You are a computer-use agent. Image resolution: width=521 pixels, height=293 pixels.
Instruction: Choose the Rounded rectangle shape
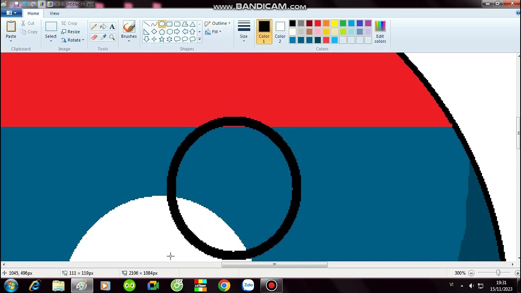pyautogui.click(x=177, y=24)
